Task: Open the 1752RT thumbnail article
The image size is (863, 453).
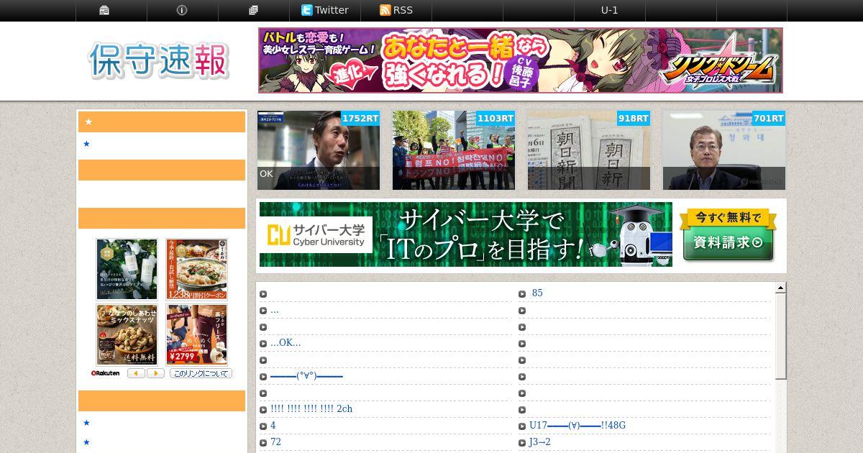Action: pos(319,150)
